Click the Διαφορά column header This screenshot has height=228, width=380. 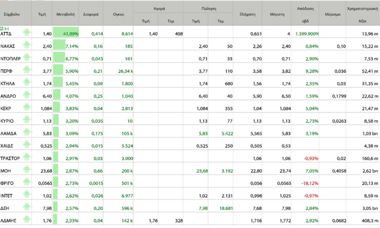pyautogui.click(x=90, y=14)
